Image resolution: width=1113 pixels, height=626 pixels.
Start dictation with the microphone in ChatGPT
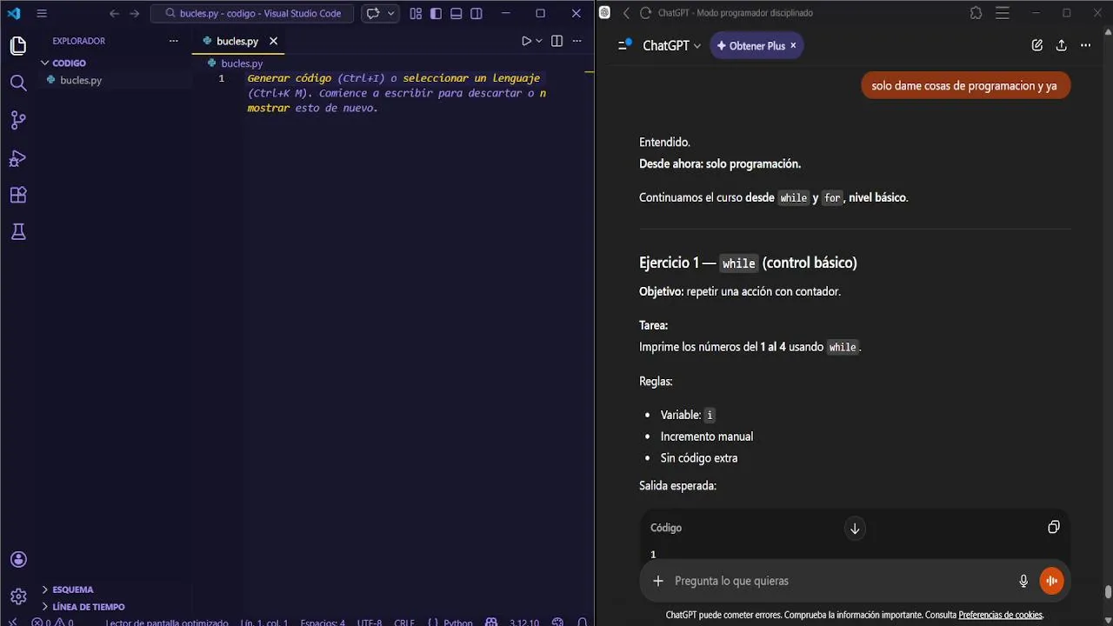tap(1023, 581)
